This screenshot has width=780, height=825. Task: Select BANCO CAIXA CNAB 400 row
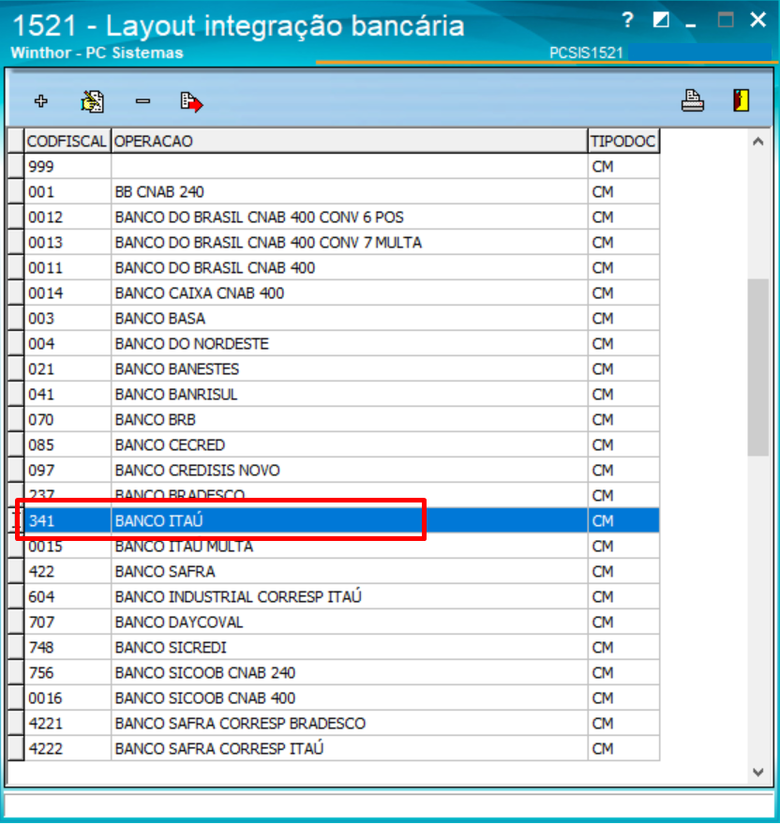click(x=334, y=292)
